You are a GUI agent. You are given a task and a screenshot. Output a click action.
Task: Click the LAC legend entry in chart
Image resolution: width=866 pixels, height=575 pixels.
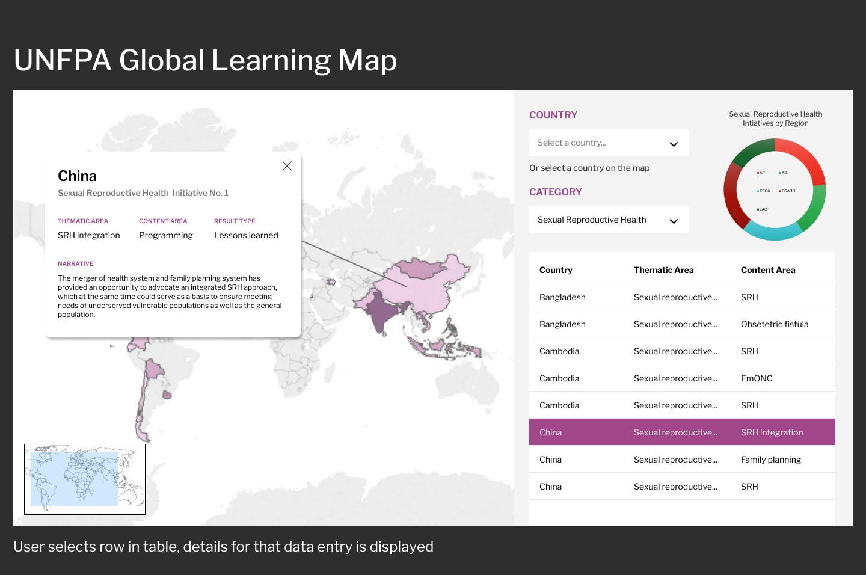click(761, 209)
